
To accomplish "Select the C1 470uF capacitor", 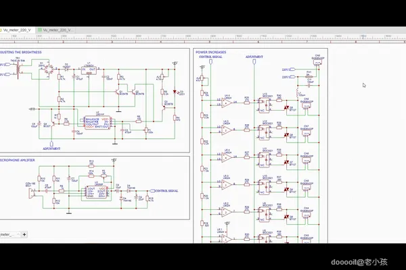I will (x=74, y=77).
